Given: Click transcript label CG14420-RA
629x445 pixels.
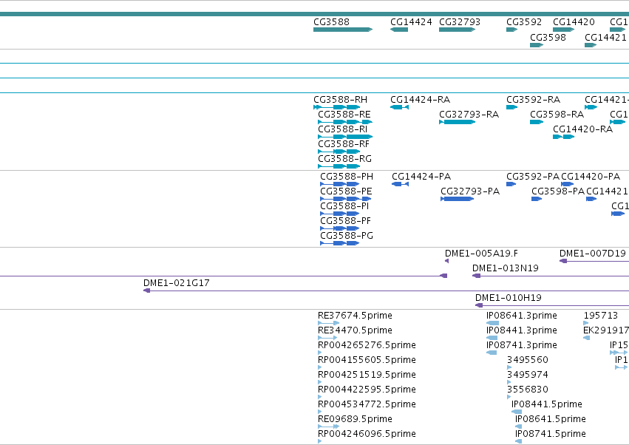Looking at the screenshot, I should click(582, 129).
